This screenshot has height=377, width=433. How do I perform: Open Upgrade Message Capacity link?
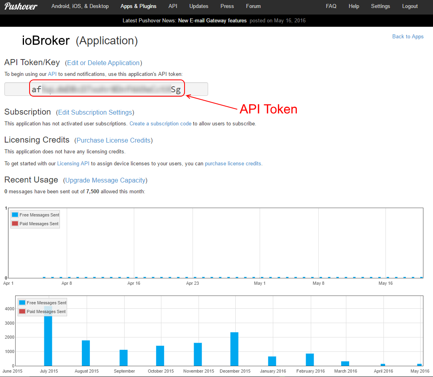(x=105, y=181)
